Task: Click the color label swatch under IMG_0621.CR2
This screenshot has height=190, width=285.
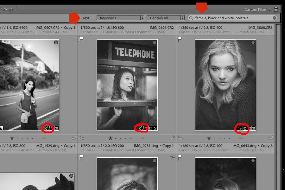Action: pyautogui.click(x=143, y=138)
